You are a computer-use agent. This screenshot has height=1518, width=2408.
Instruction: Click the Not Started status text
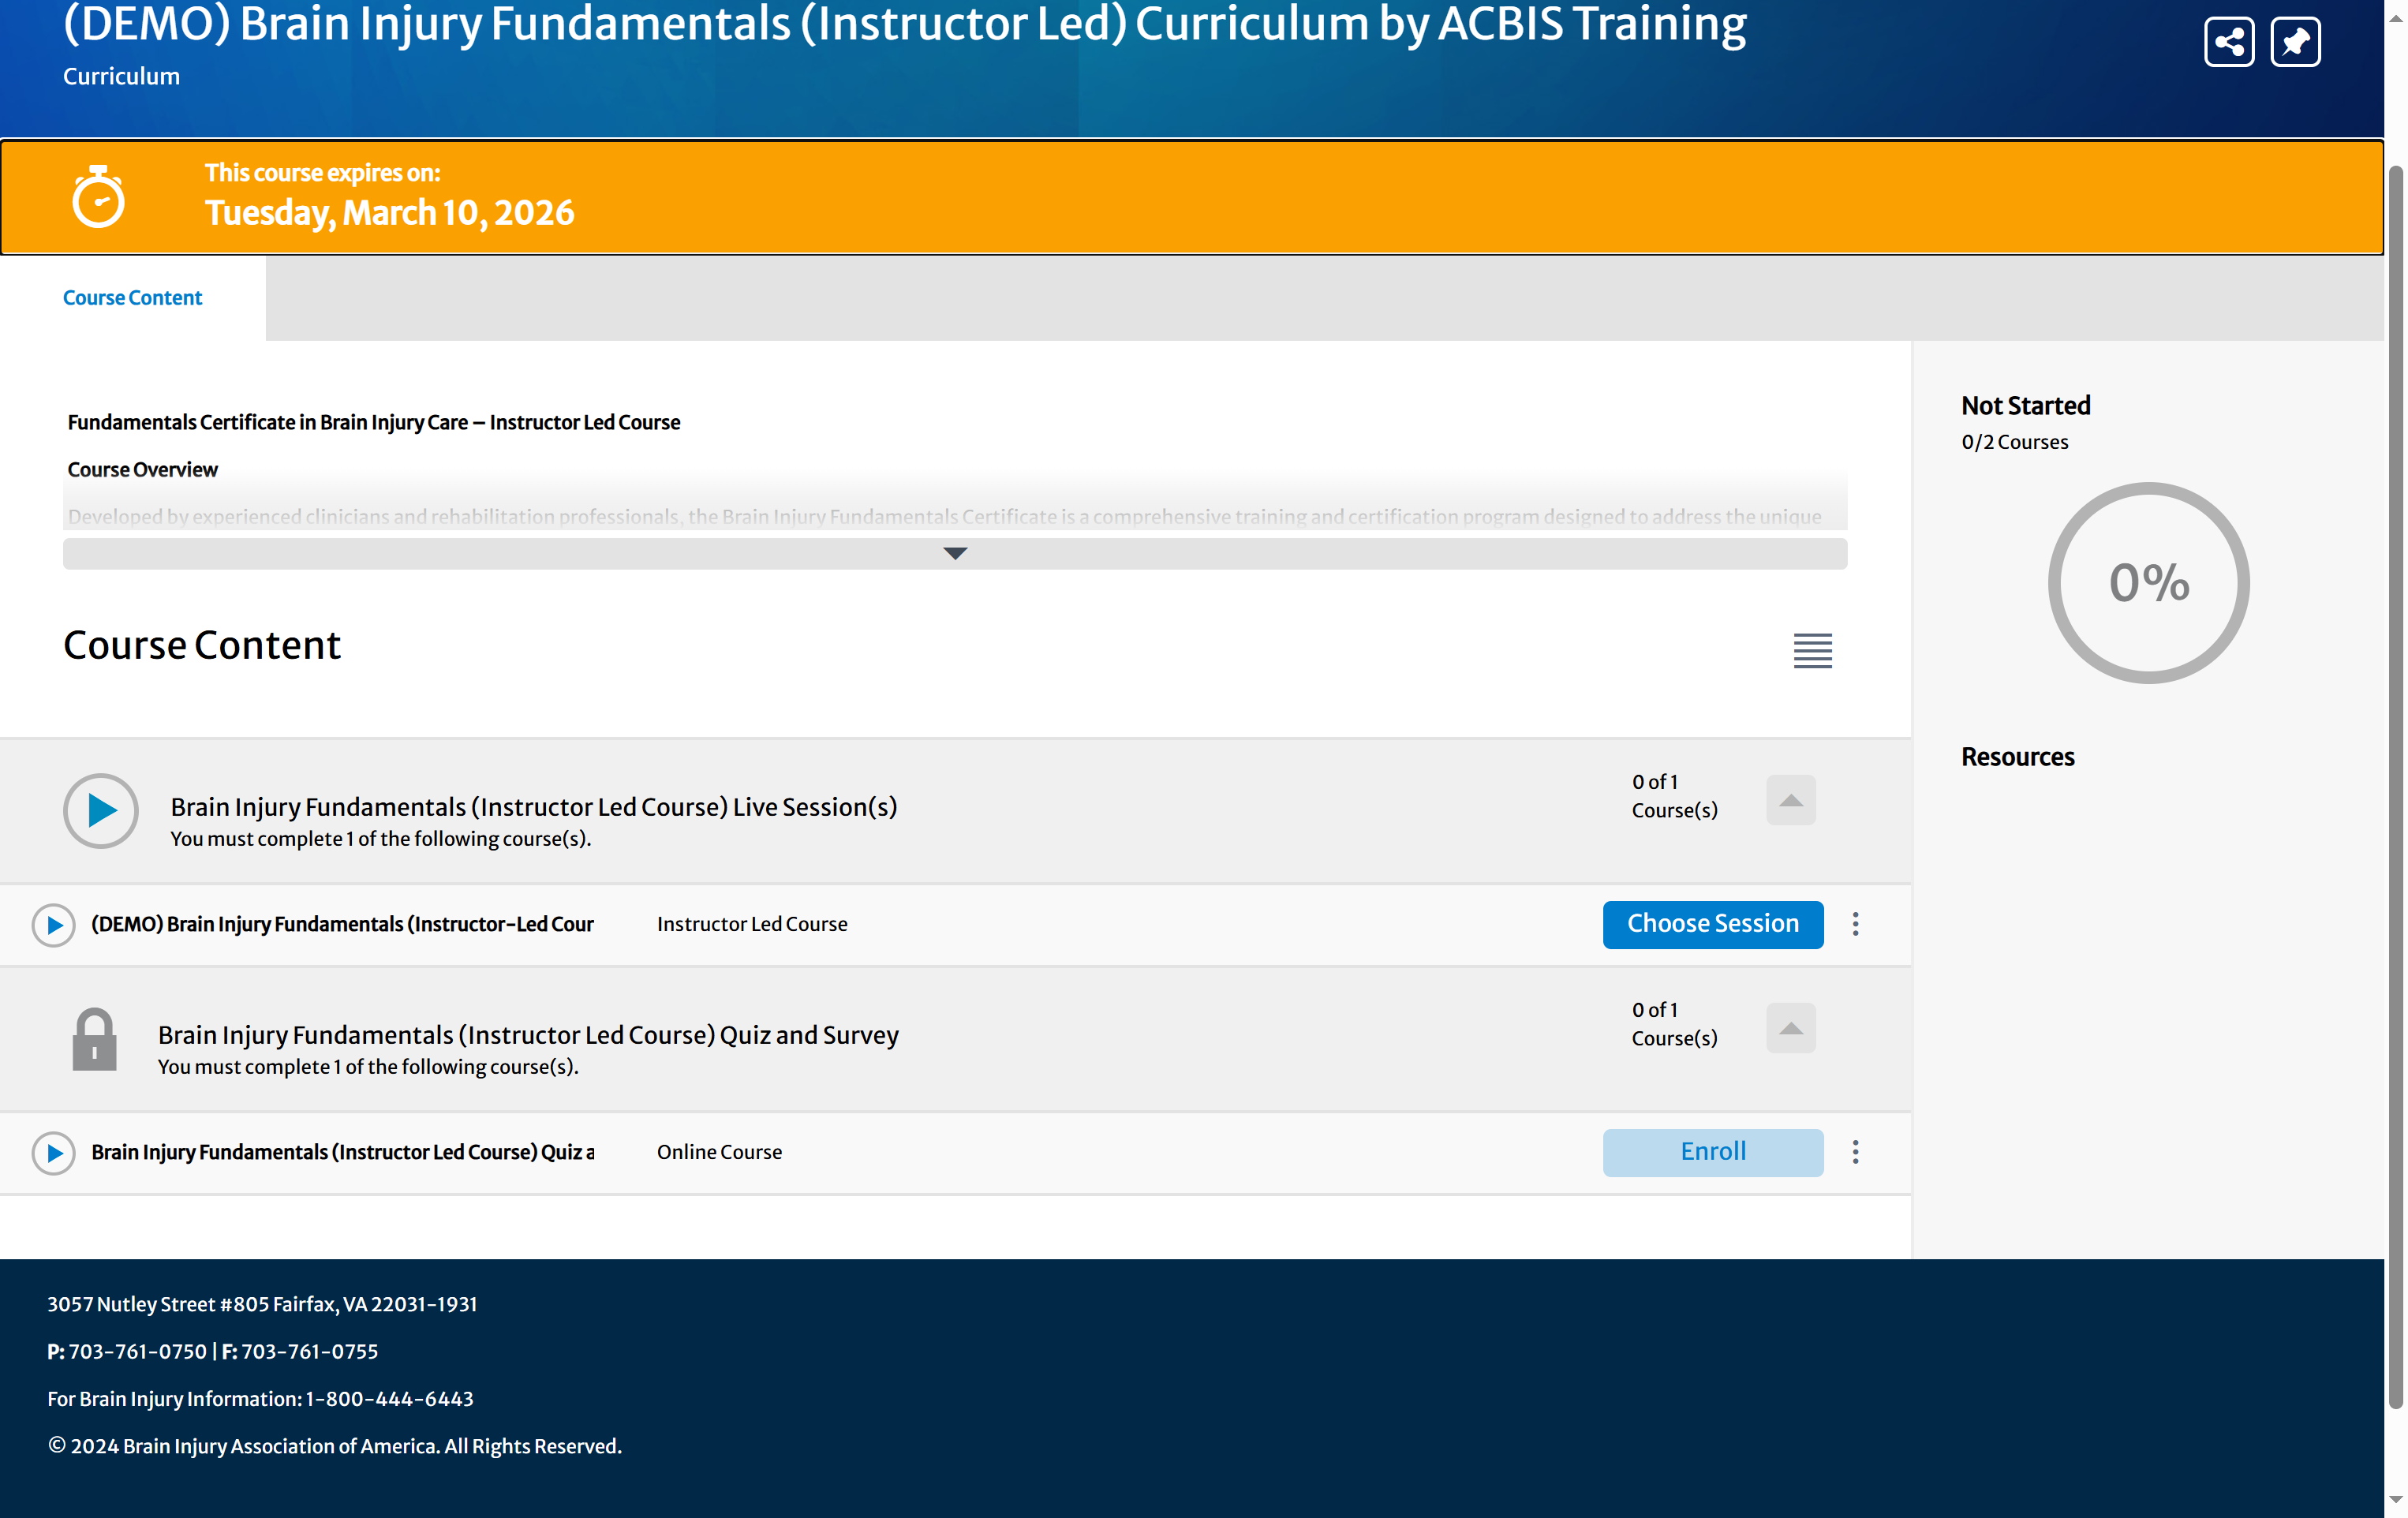(x=2025, y=405)
